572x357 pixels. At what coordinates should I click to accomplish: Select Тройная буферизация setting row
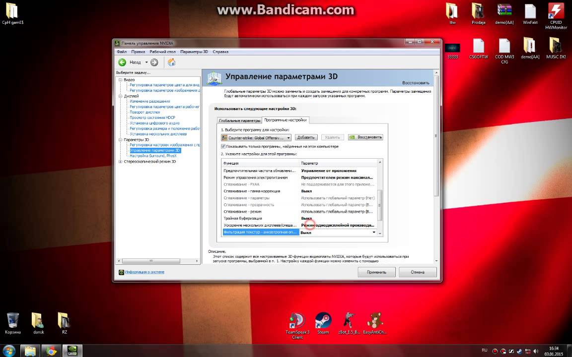(x=299, y=218)
